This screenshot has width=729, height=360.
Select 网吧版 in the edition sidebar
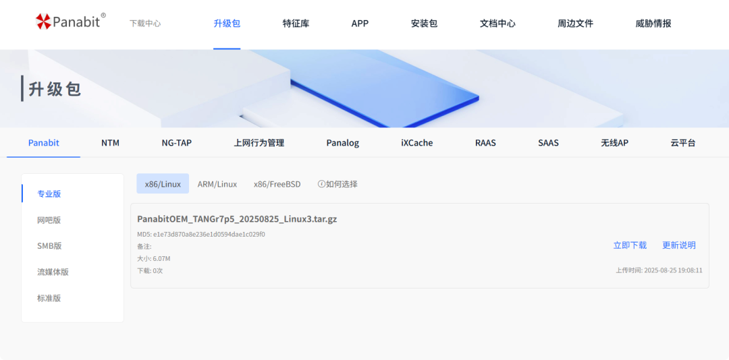[49, 220]
